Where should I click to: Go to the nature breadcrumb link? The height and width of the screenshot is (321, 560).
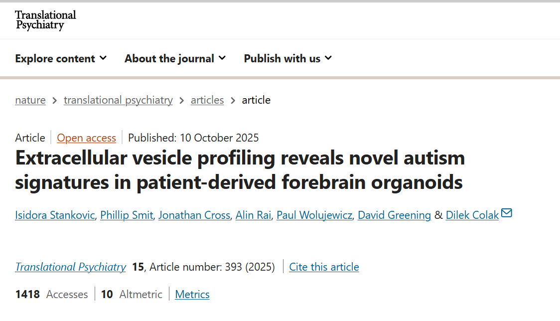pyautogui.click(x=30, y=100)
